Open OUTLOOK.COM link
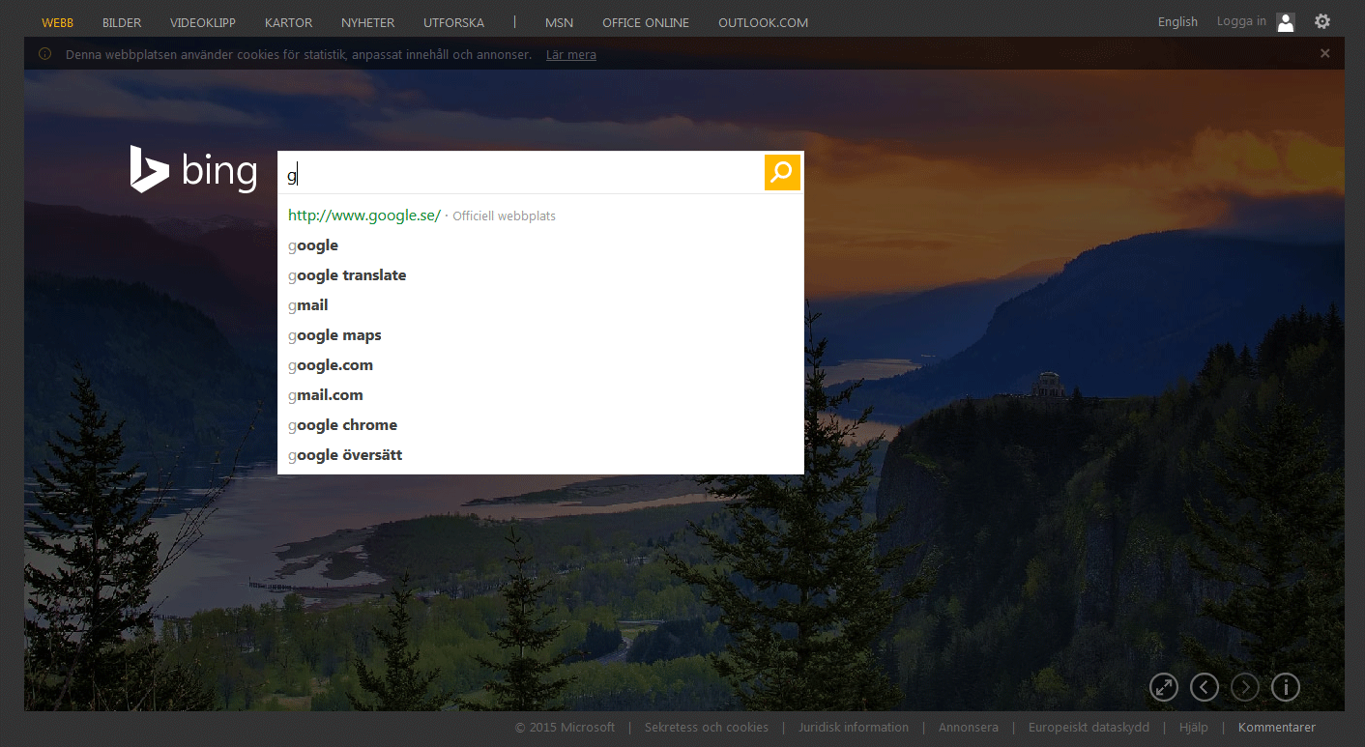1365x747 pixels. 764,22
